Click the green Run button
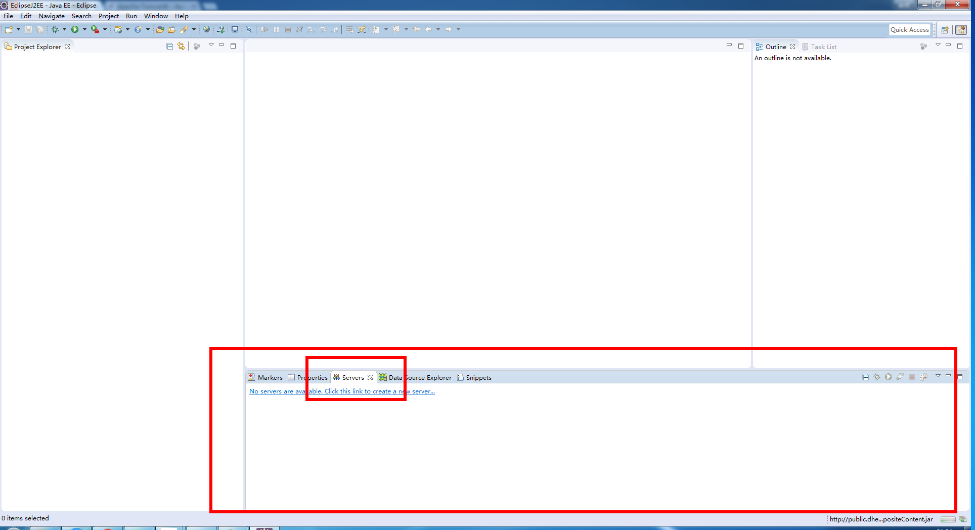 pyautogui.click(x=75, y=29)
